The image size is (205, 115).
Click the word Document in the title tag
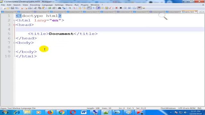61,34
